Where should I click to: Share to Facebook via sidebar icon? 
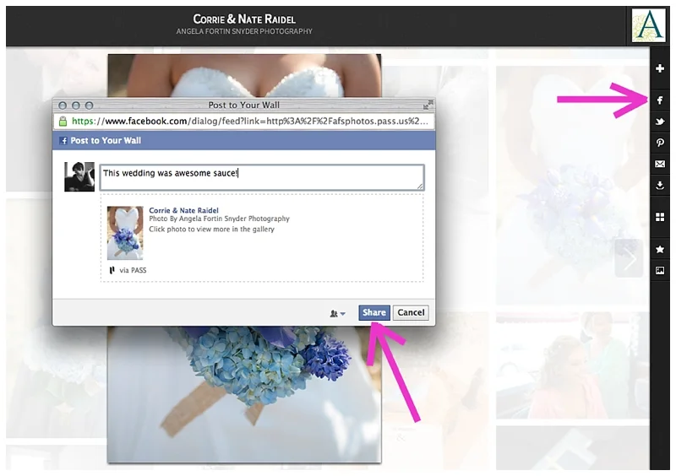[660, 100]
